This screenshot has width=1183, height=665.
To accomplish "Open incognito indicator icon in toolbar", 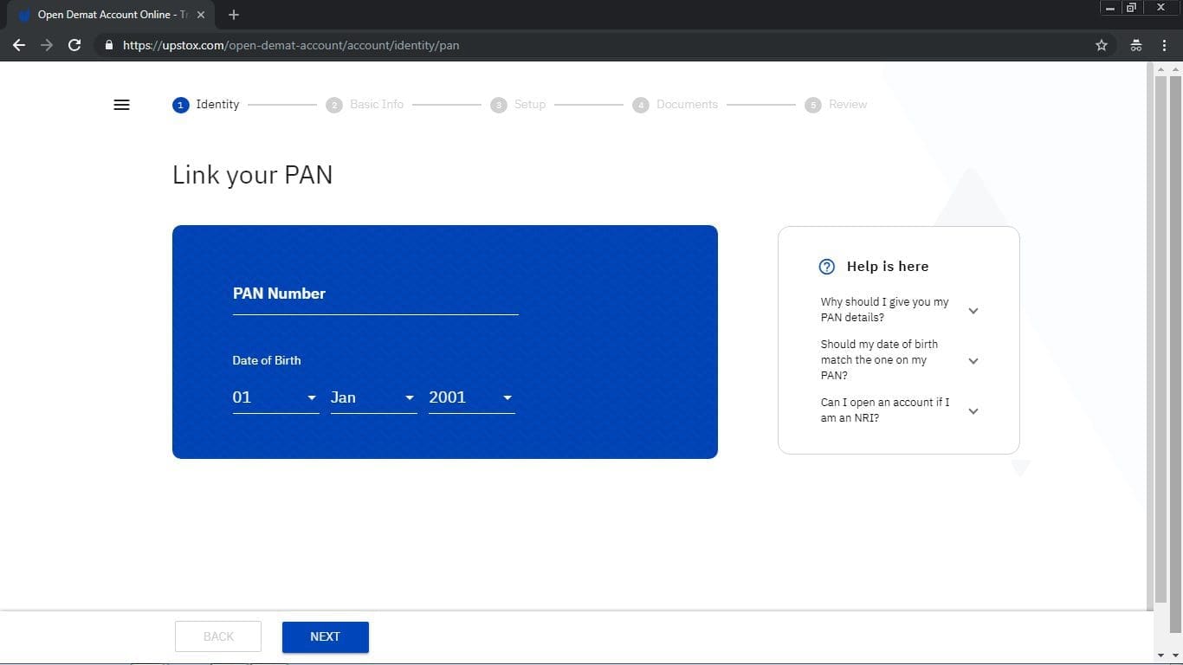I will pyautogui.click(x=1136, y=45).
